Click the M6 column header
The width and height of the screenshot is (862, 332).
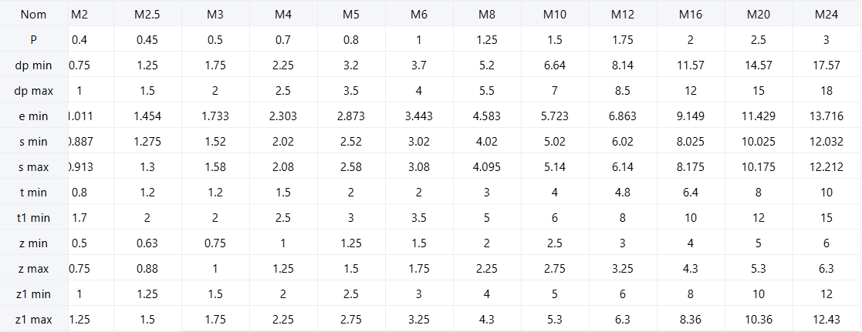(x=419, y=14)
